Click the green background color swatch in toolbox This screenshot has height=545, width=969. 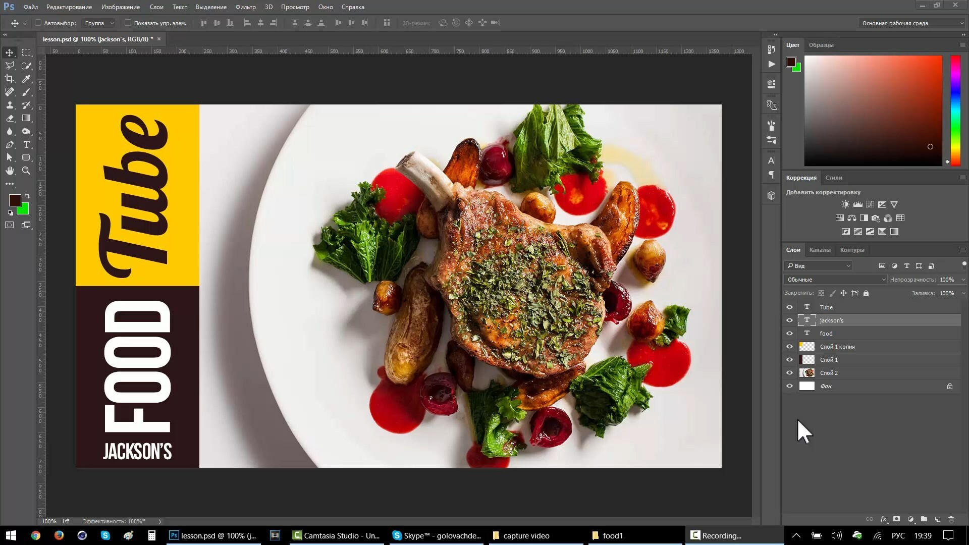point(24,210)
